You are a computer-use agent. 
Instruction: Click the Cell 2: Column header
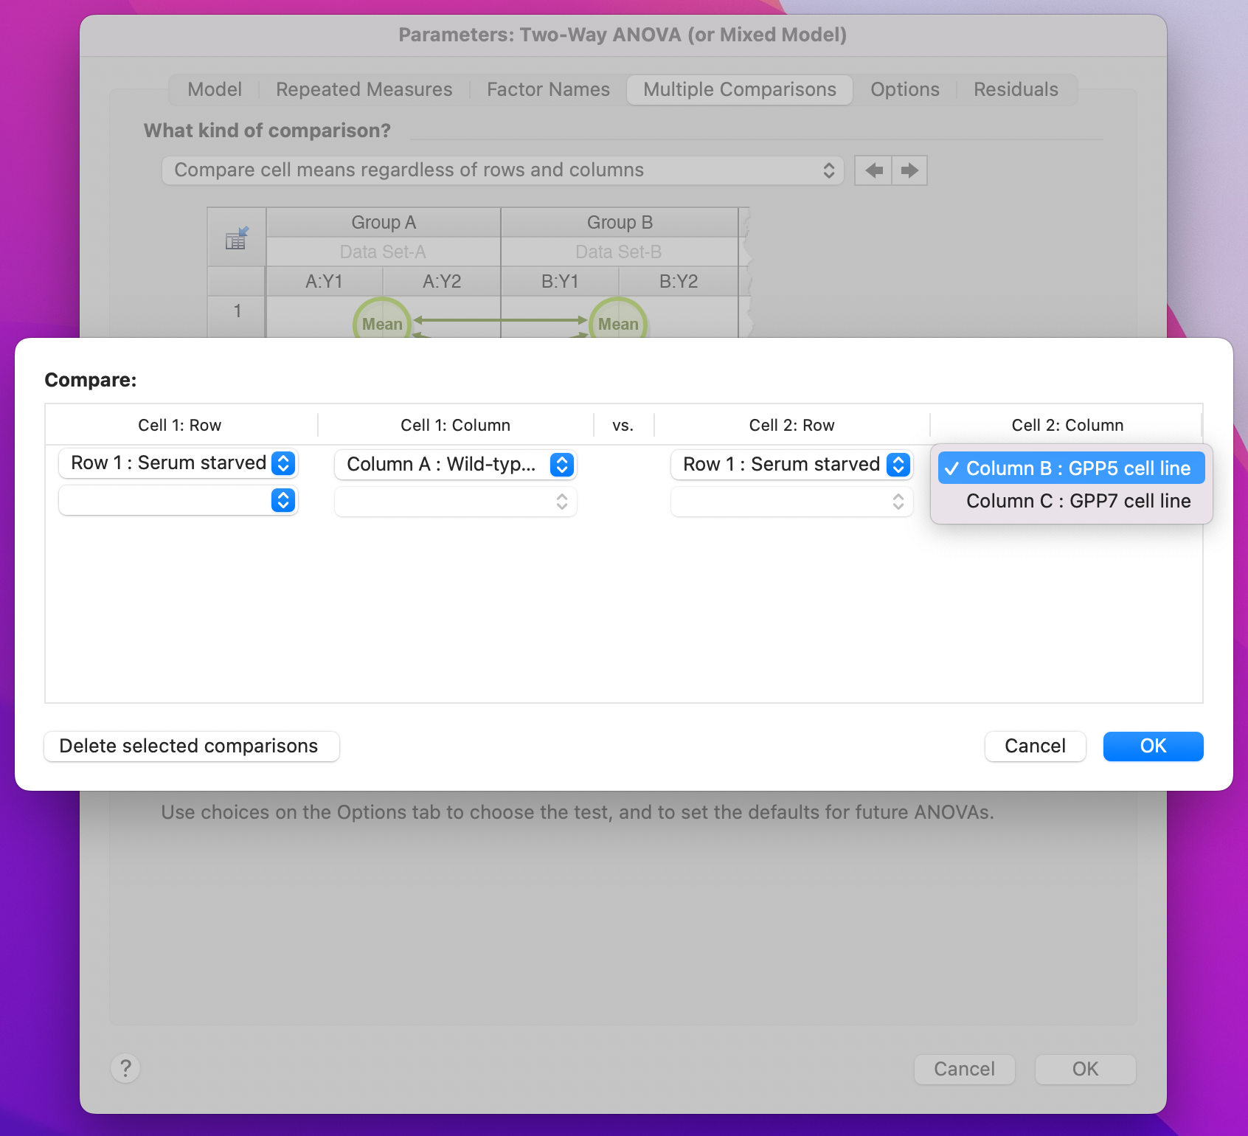(1067, 425)
